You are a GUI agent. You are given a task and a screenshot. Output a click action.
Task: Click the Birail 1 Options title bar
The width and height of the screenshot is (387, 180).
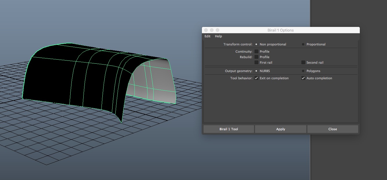[281, 30]
